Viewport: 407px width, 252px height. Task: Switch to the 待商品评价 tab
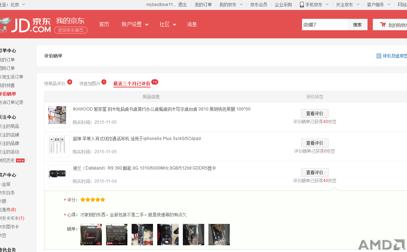click(x=54, y=84)
